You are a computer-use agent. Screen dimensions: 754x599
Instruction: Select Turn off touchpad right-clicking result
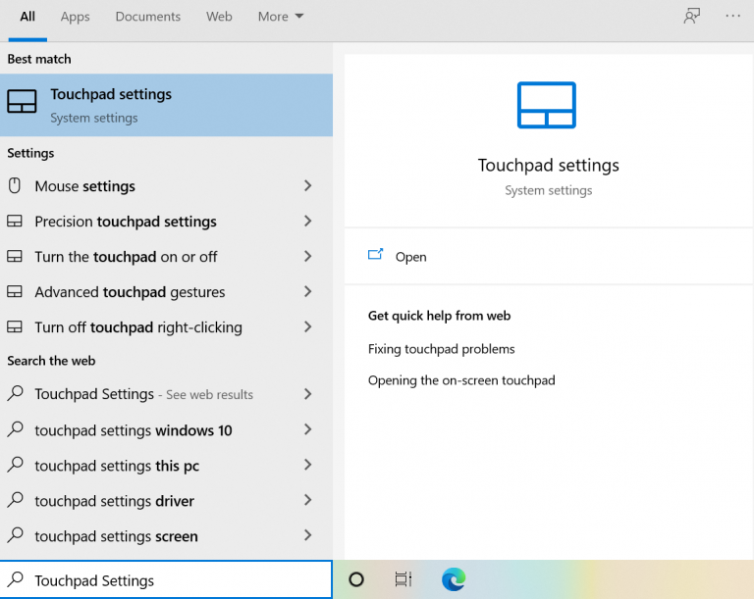coord(166,327)
